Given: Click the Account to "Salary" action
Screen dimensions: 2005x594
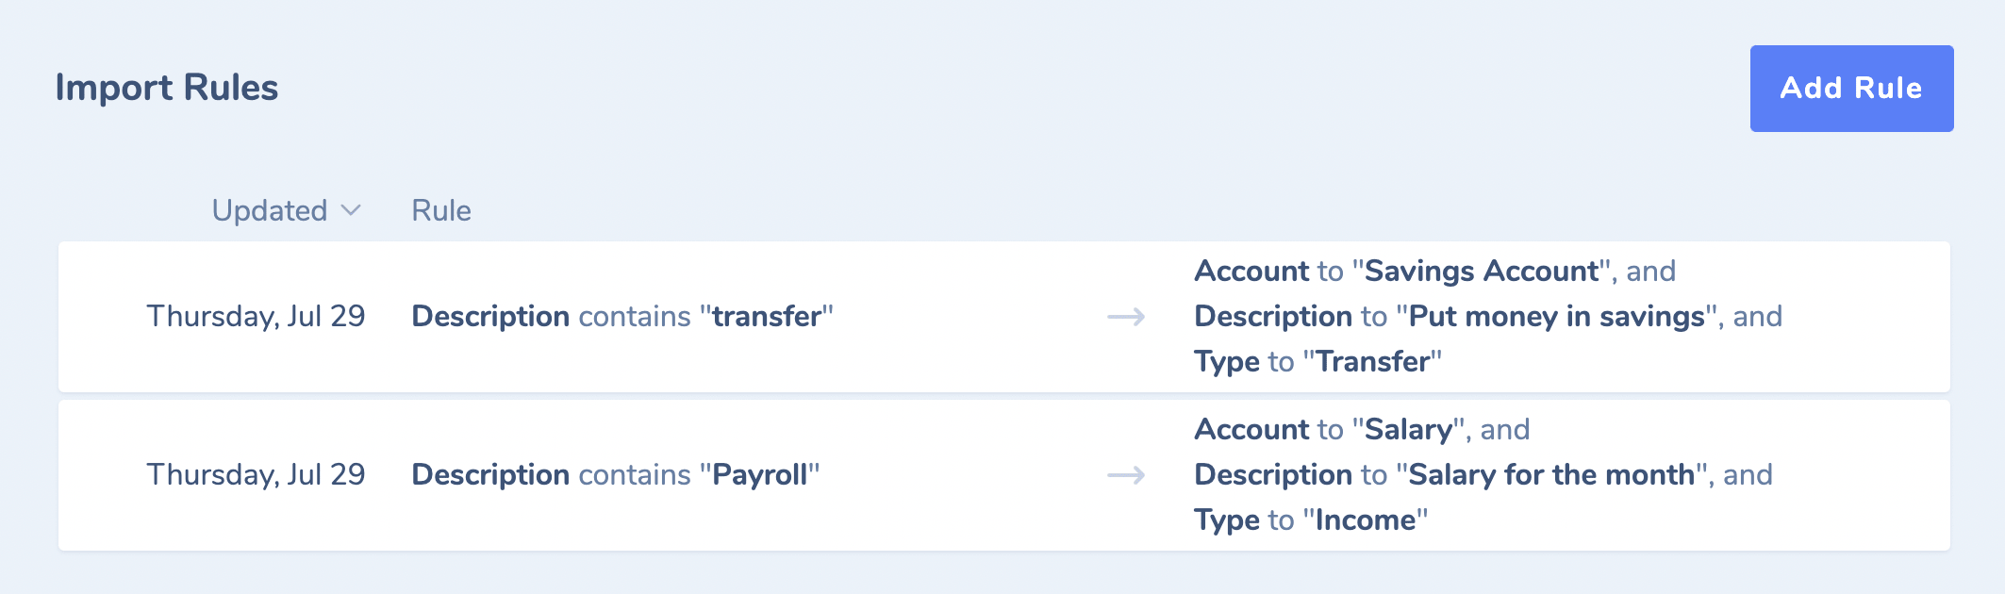Looking at the screenshot, I should 1361,429.
